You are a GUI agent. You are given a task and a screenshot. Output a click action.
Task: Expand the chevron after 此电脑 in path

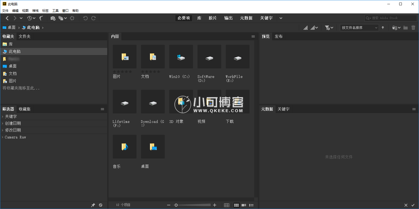point(43,28)
